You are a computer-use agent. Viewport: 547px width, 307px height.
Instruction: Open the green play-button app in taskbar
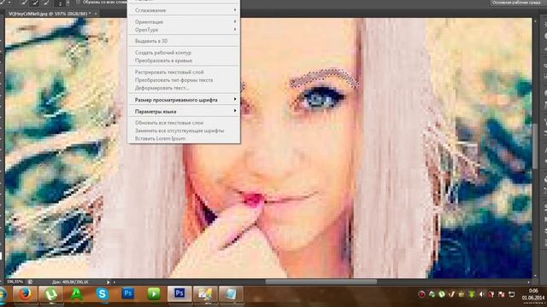154,294
